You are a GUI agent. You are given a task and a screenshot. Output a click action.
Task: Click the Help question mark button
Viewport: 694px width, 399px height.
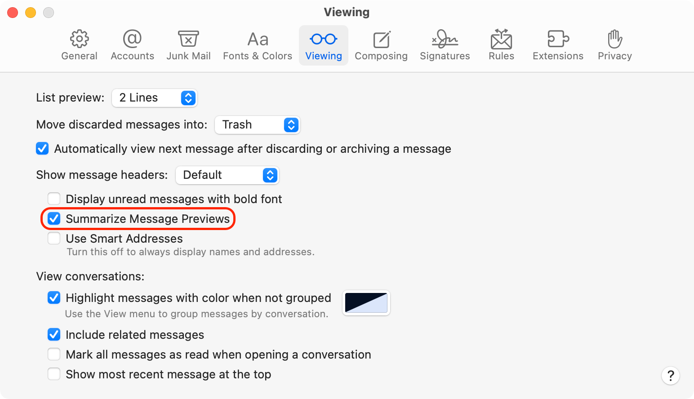point(670,376)
